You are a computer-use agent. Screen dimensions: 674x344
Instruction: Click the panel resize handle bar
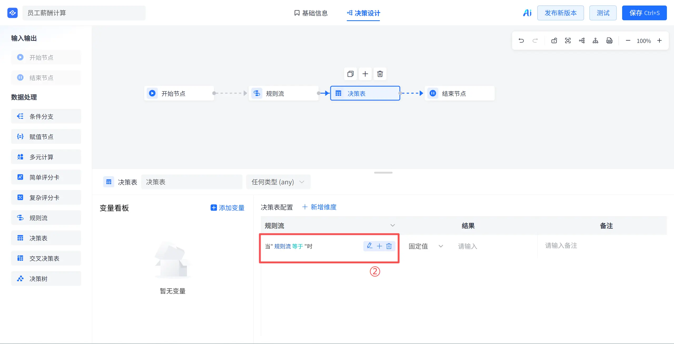coord(383,173)
